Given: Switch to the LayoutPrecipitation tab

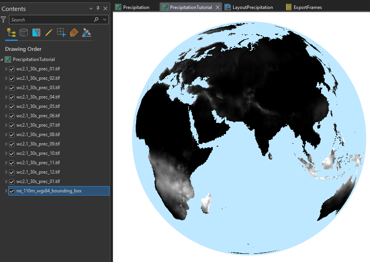Looking at the screenshot, I should pyautogui.click(x=252, y=7).
